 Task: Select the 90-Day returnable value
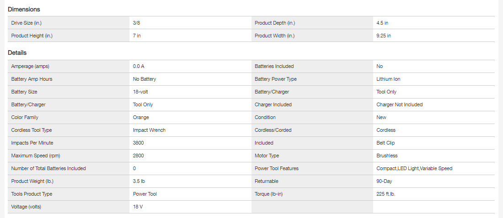[384, 181]
